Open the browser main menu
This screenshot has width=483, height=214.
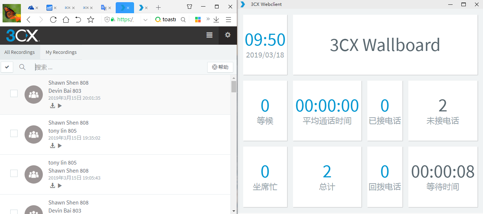pos(229,19)
